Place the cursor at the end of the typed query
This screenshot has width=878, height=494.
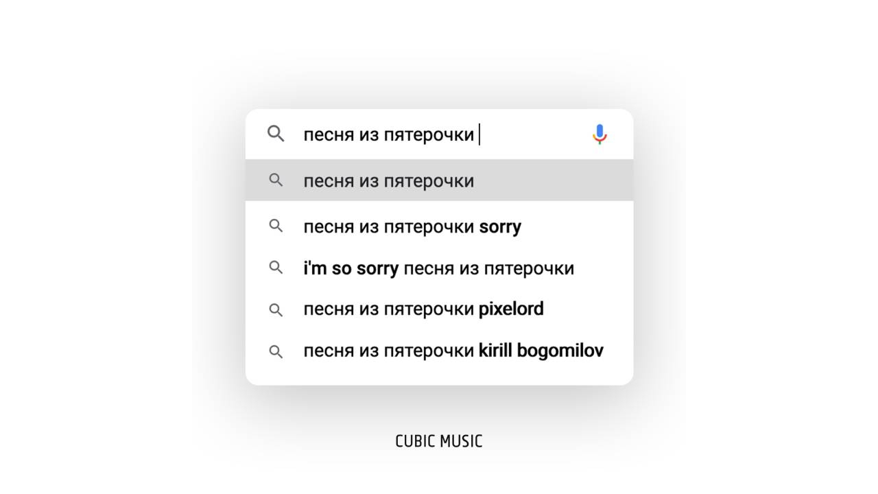pyautogui.click(x=478, y=134)
